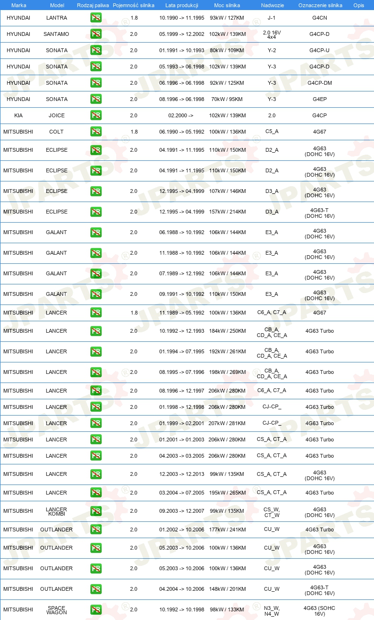Click the Opis column header

coord(359,5)
